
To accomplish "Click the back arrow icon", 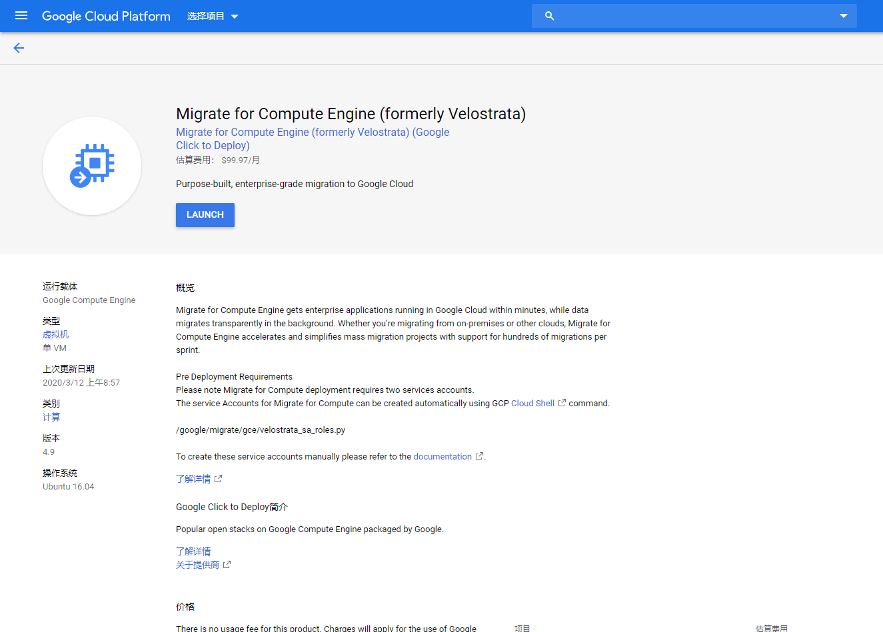I will pos(19,48).
